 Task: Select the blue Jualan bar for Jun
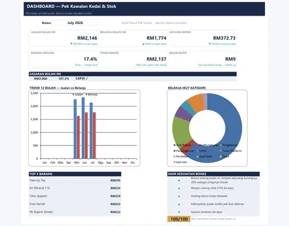click(83, 128)
